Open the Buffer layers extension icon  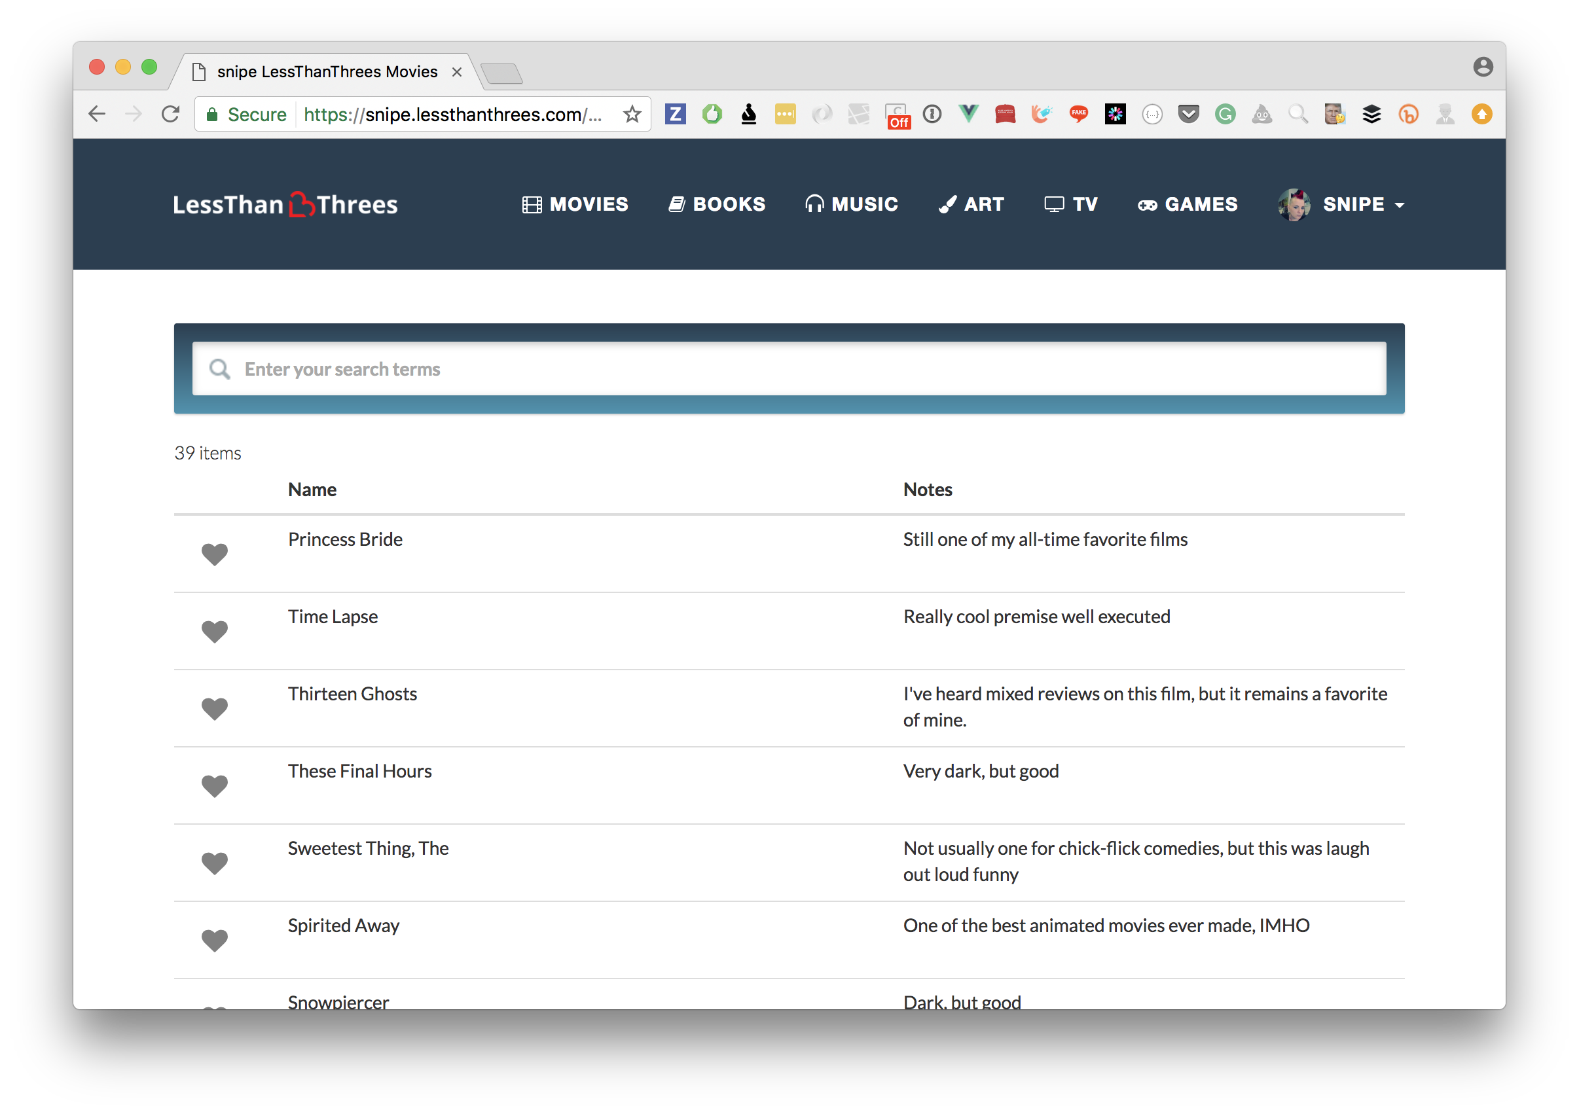[x=1371, y=114]
